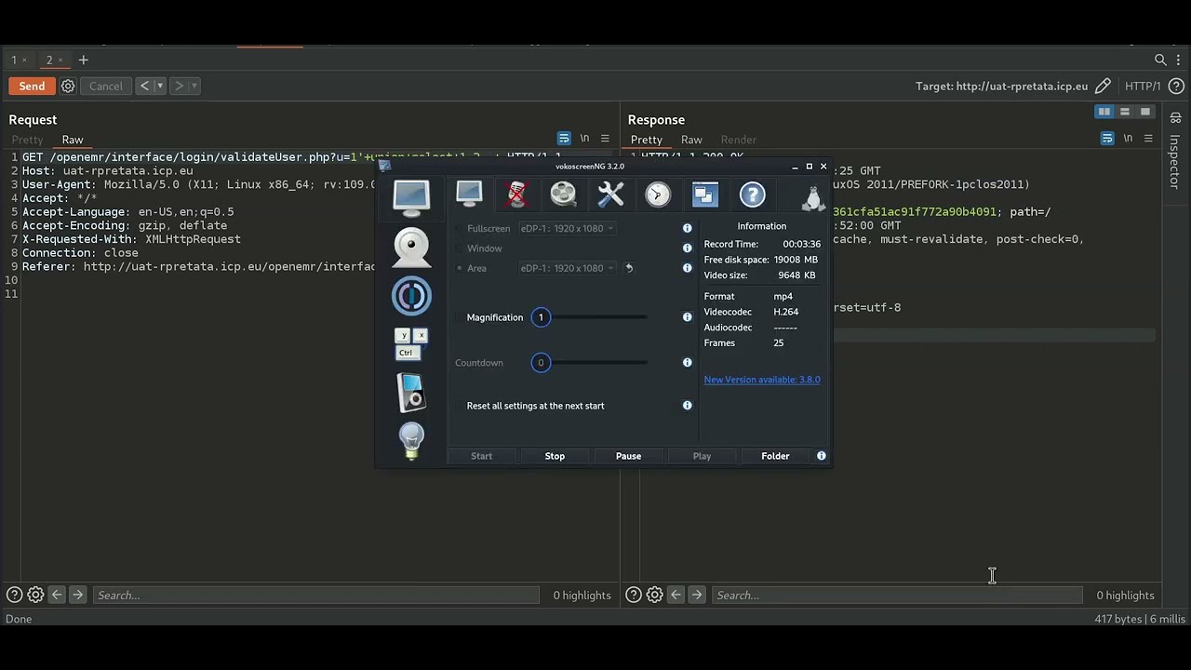The width and height of the screenshot is (1191, 670).
Task: Open the film reel video settings tab
Action: click(x=563, y=194)
